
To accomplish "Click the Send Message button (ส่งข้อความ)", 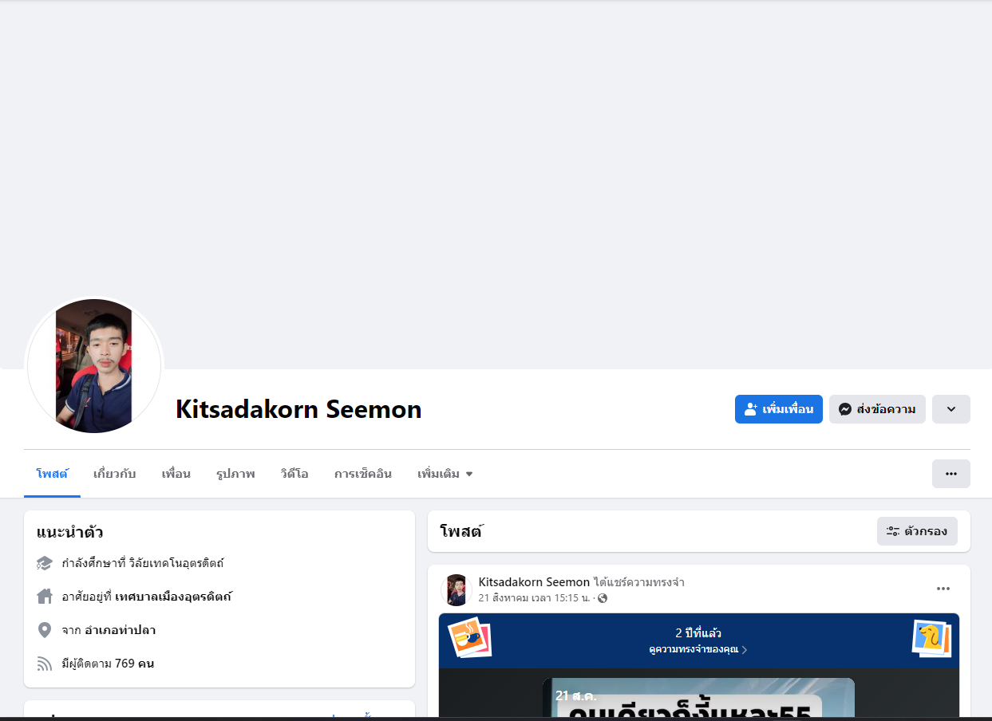I will point(877,409).
